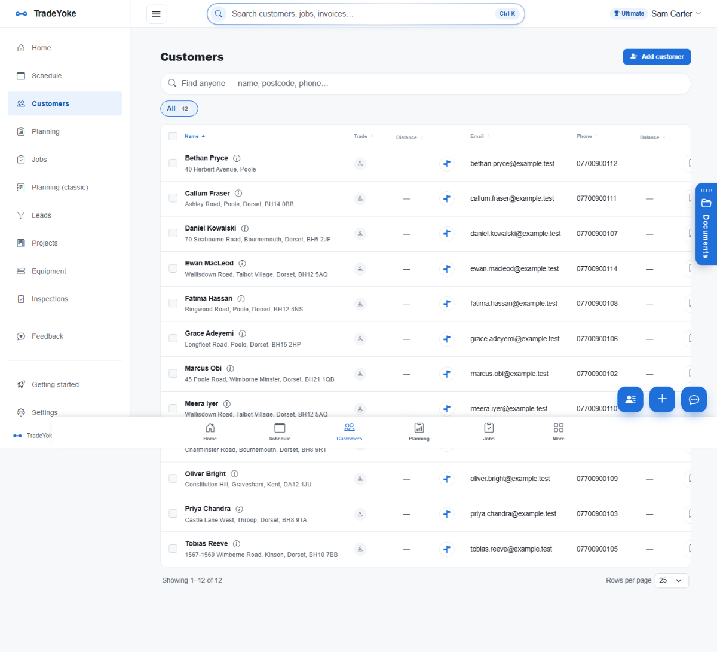The height and width of the screenshot is (652, 717).
Task: Select the Tobias Reeve row checkbox
Action: (x=173, y=548)
